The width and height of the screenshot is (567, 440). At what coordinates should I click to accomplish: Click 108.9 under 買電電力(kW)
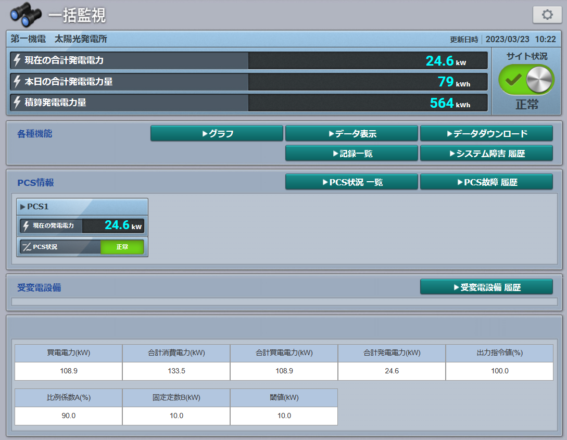click(x=68, y=371)
